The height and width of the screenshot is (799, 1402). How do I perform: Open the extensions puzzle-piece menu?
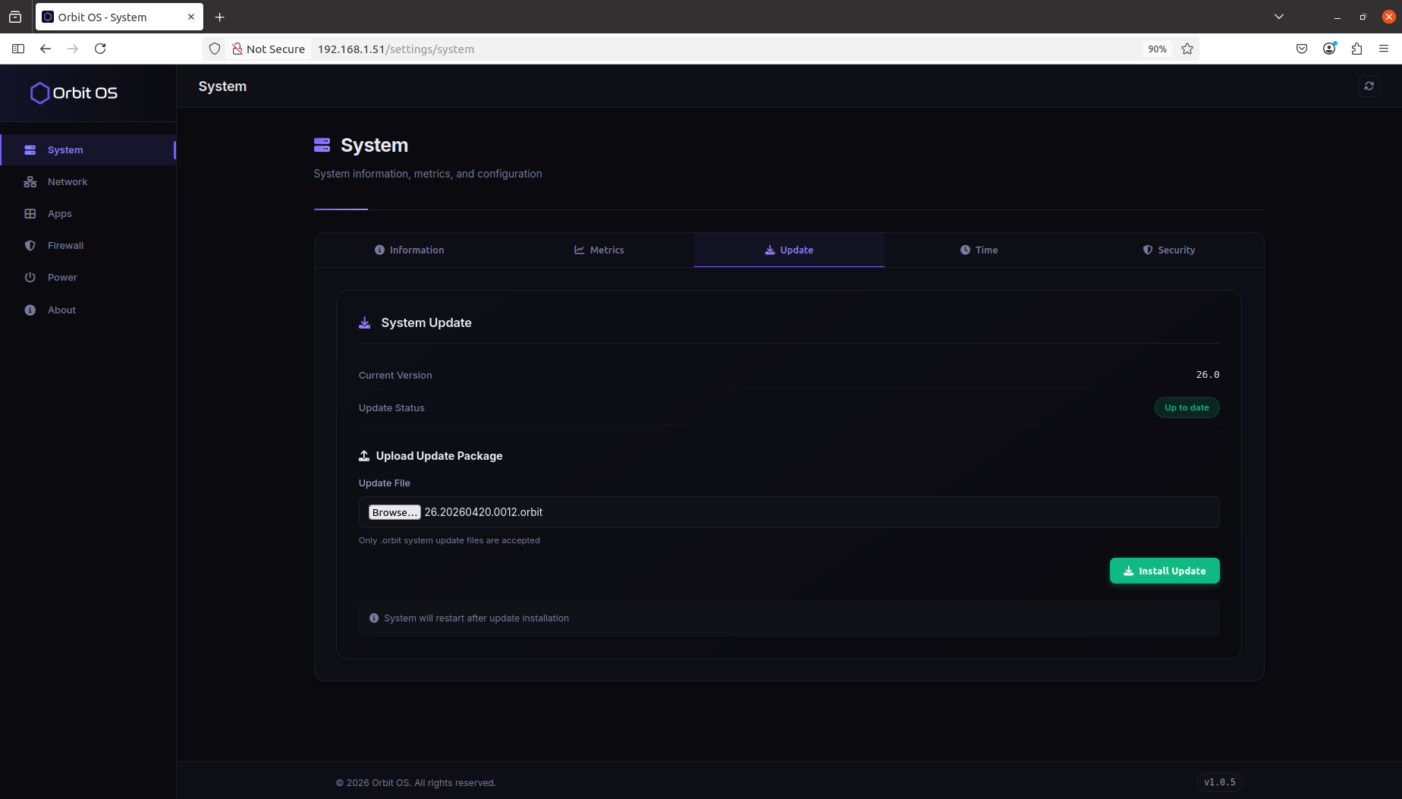(x=1356, y=48)
